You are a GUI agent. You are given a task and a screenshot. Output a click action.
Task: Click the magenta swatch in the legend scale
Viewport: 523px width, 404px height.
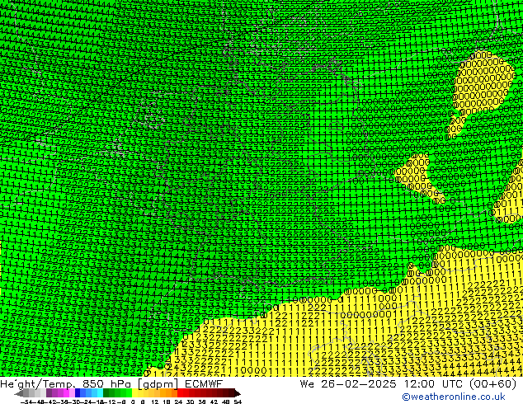pos(66,393)
